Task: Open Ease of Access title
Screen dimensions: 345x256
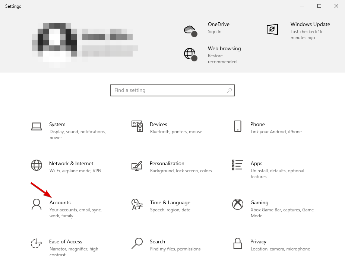Action: 66,242
